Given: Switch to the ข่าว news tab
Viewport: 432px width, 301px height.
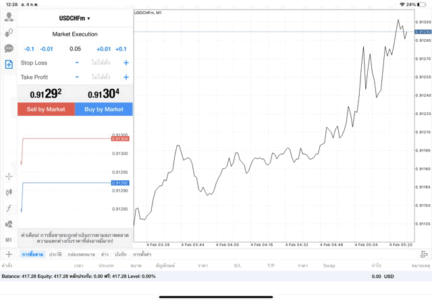Looking at the screenshot, I should [105, 255].
